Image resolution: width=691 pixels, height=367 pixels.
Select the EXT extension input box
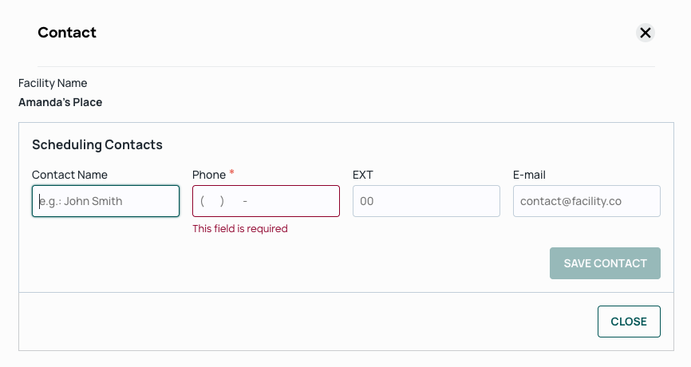pos(426,201)
